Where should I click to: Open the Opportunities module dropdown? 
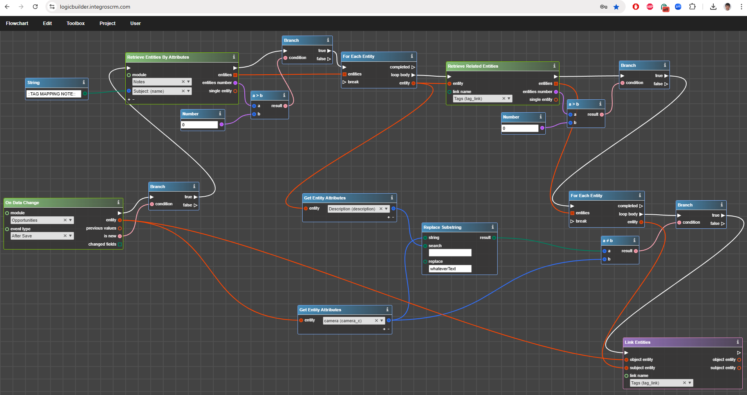(x=70, y=220)
